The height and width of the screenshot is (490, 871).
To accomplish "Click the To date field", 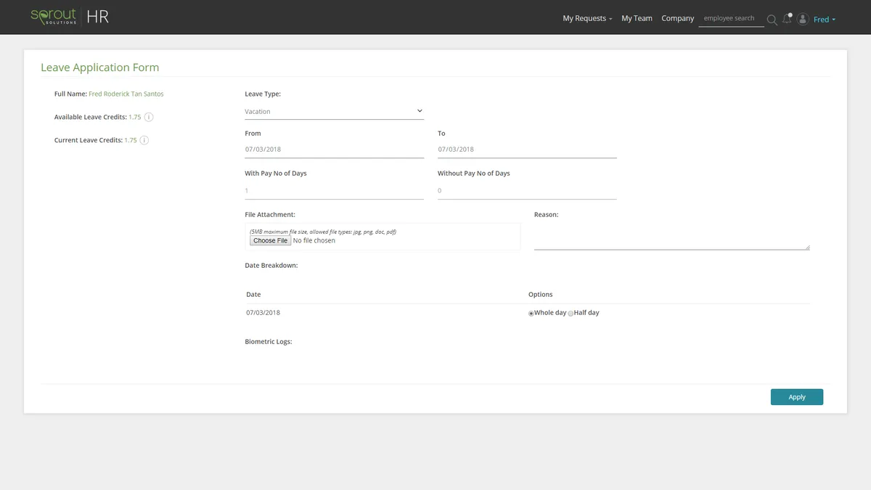I will click(527, 150).
